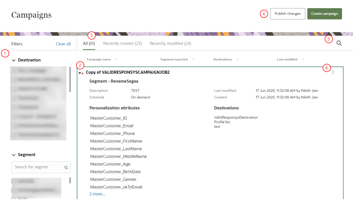The height and width of the screenshot is (202, 353).
Task: Select the MasterCustomer_ID attribute
Action: (108, 118)
